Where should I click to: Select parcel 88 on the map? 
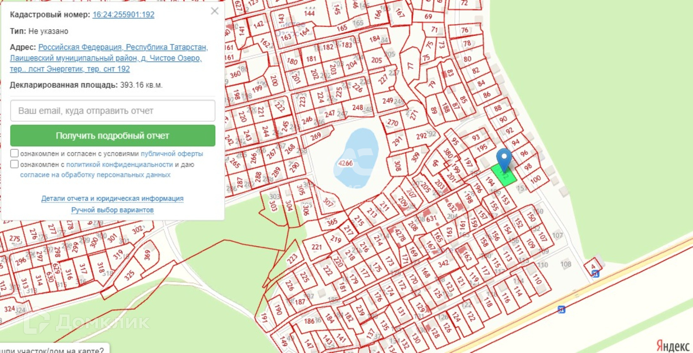(498, 108)
